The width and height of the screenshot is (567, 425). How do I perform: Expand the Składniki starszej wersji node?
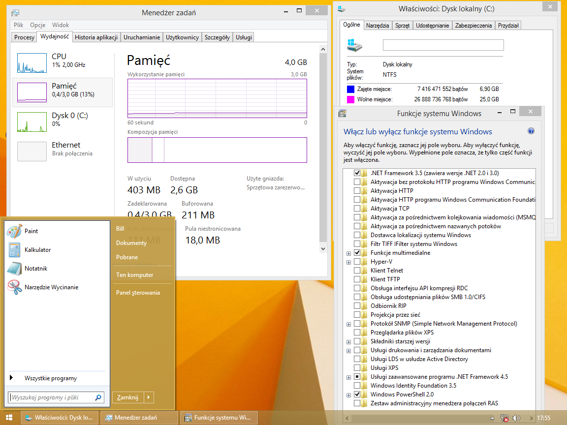[348, 341]
